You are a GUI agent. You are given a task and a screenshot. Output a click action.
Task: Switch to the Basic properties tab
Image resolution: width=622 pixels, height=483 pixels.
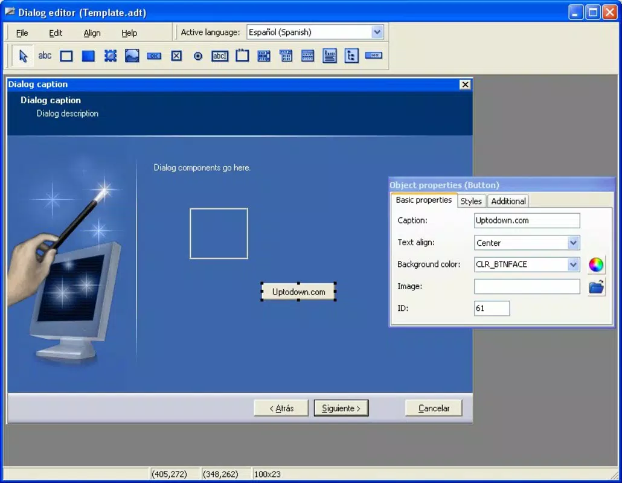pyautogui.click(x=424, y=200)
